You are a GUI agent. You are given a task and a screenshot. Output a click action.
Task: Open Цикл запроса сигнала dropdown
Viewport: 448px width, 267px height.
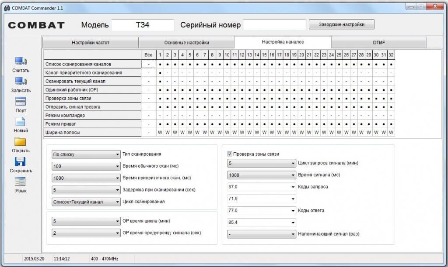(262, 163)
